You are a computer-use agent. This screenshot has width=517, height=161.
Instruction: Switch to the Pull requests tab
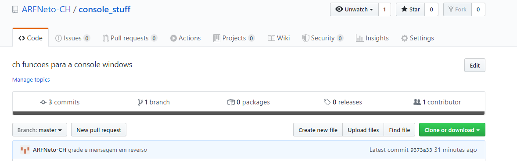pos(130,38)
